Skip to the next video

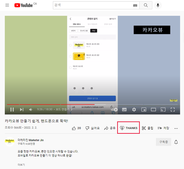tap(22, 110)
